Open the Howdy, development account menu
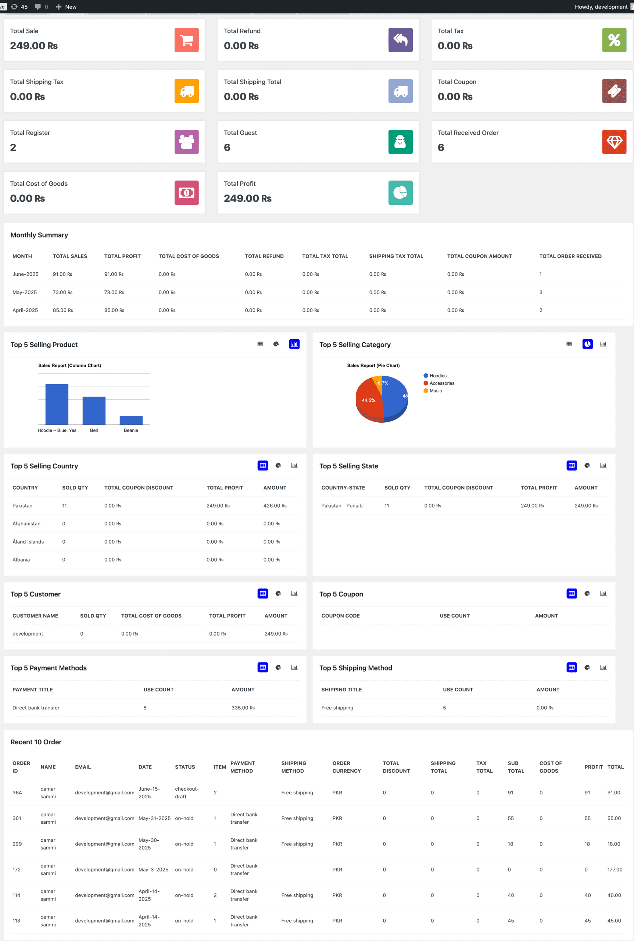The height and width of the screenshot is (941, 634). [x=601, y=7]
